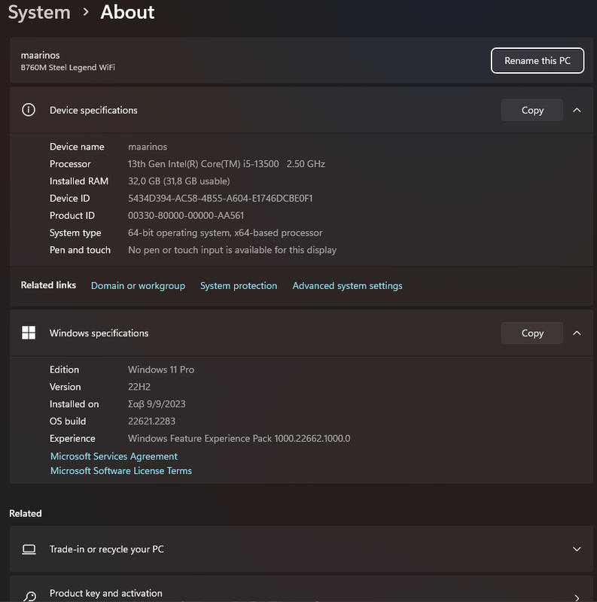The width and height of the screenshot is (597, 602).
Task: Click the Device specifications header label
Action: pyautogui.click(x=93, y=110)
